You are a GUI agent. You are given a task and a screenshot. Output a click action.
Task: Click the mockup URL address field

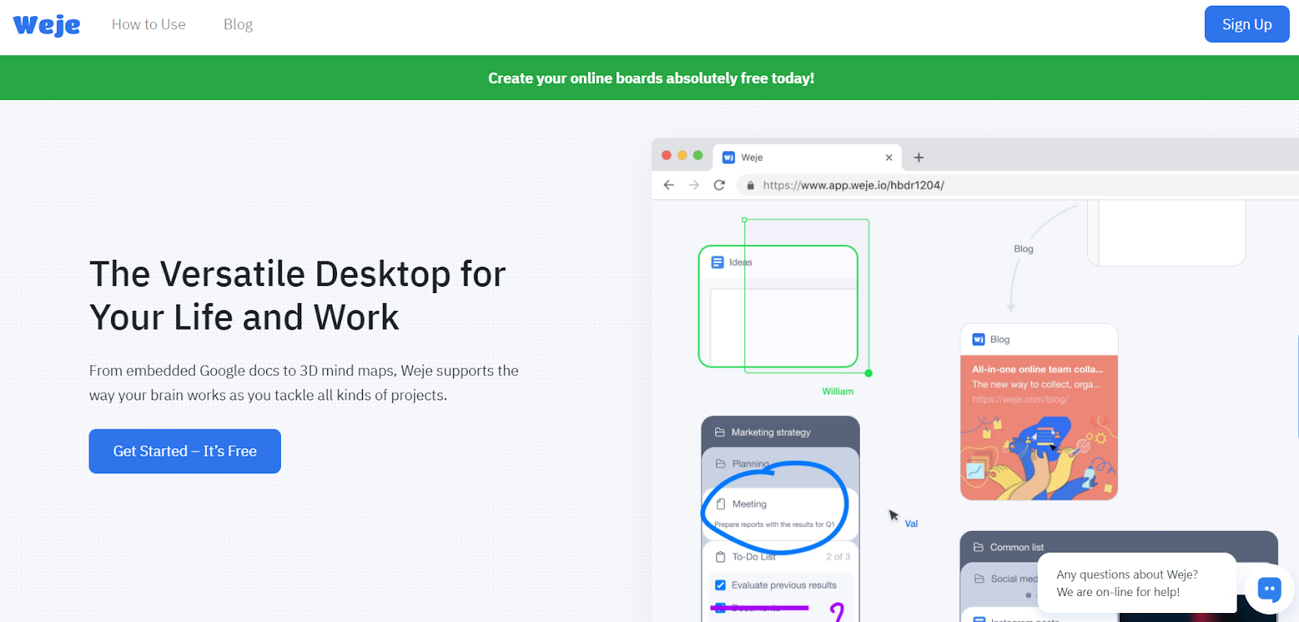1019,185
